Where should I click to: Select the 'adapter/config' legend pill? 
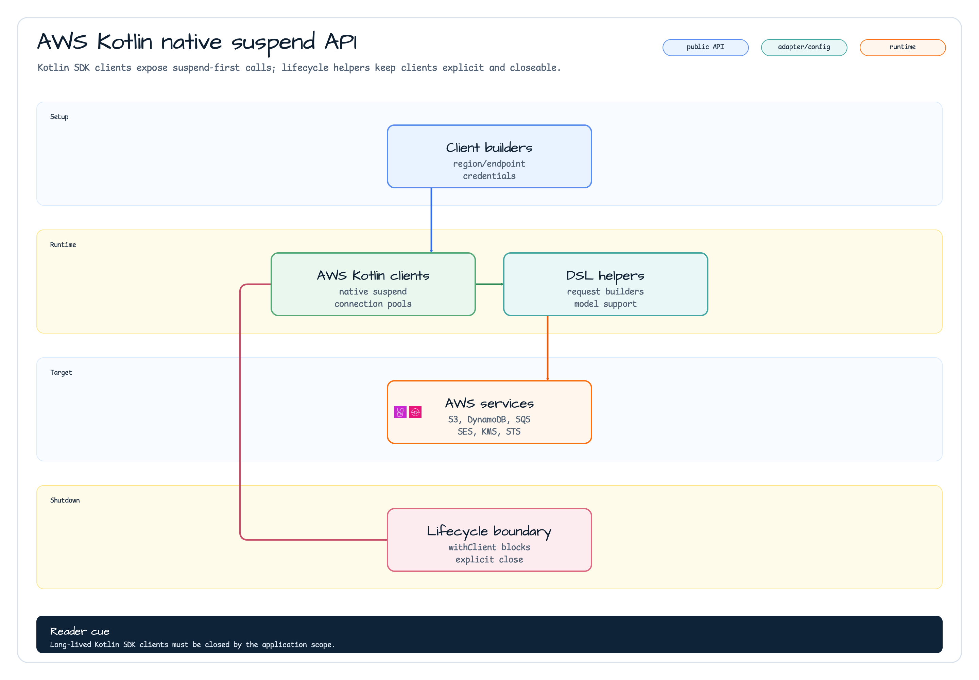[x=804, y=47]
